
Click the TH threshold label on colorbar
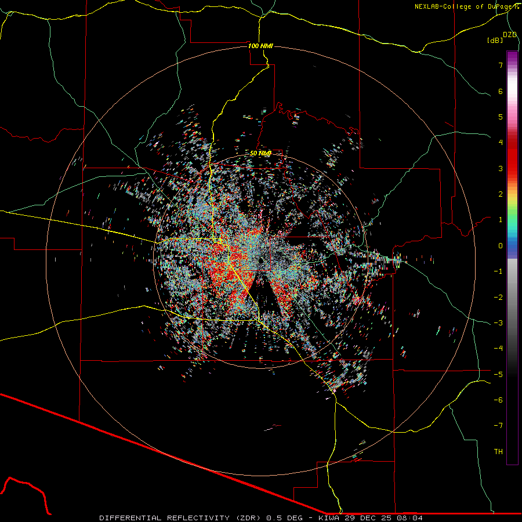click(498, 452)
